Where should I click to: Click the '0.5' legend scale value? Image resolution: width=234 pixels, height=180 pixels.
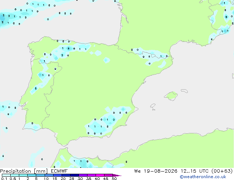coord(13,179)
